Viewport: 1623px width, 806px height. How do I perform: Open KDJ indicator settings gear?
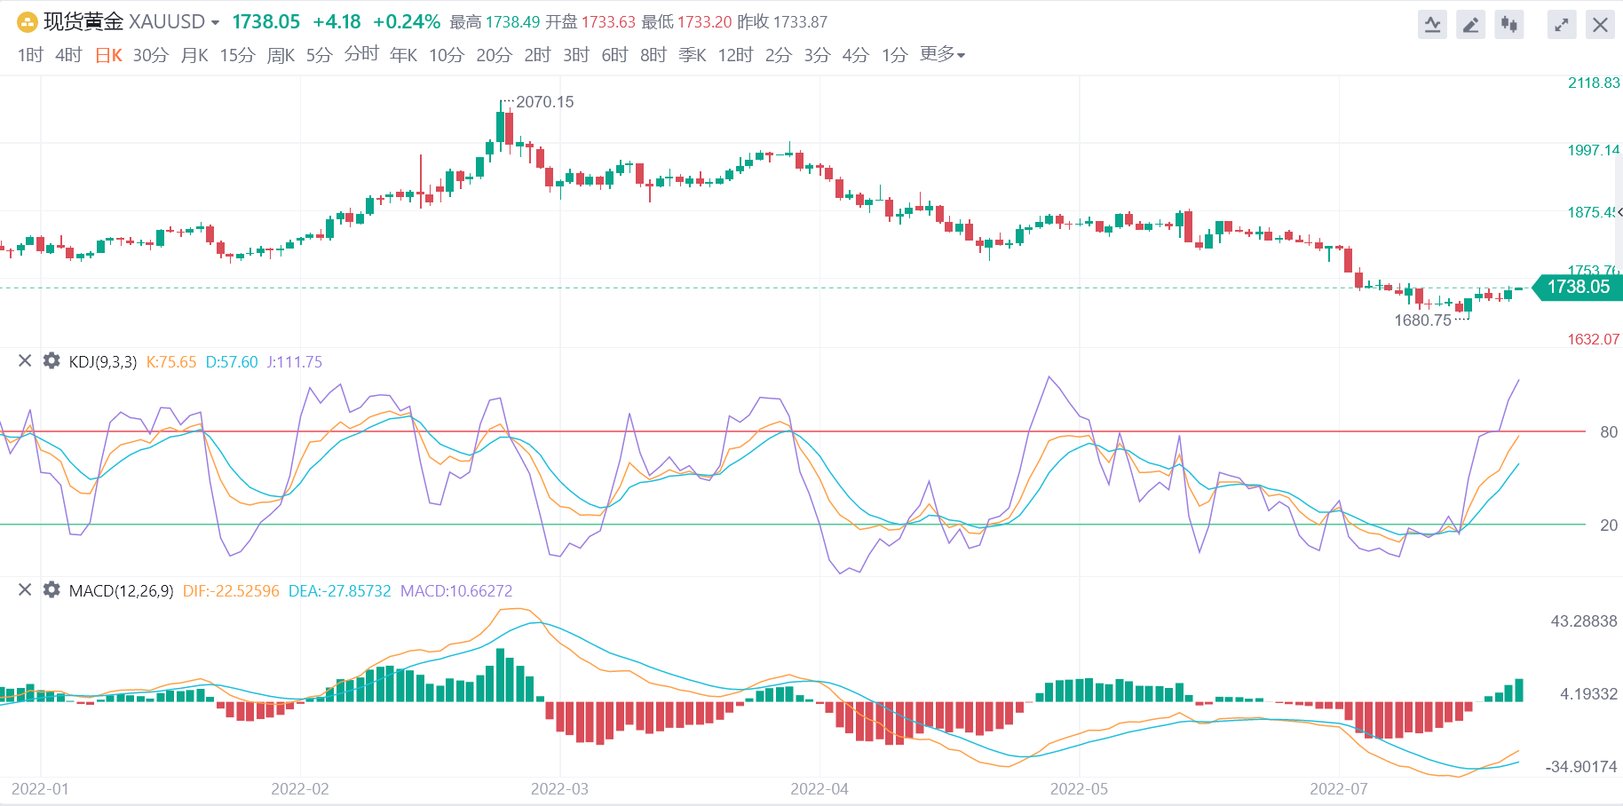click(x=51, y=360)
